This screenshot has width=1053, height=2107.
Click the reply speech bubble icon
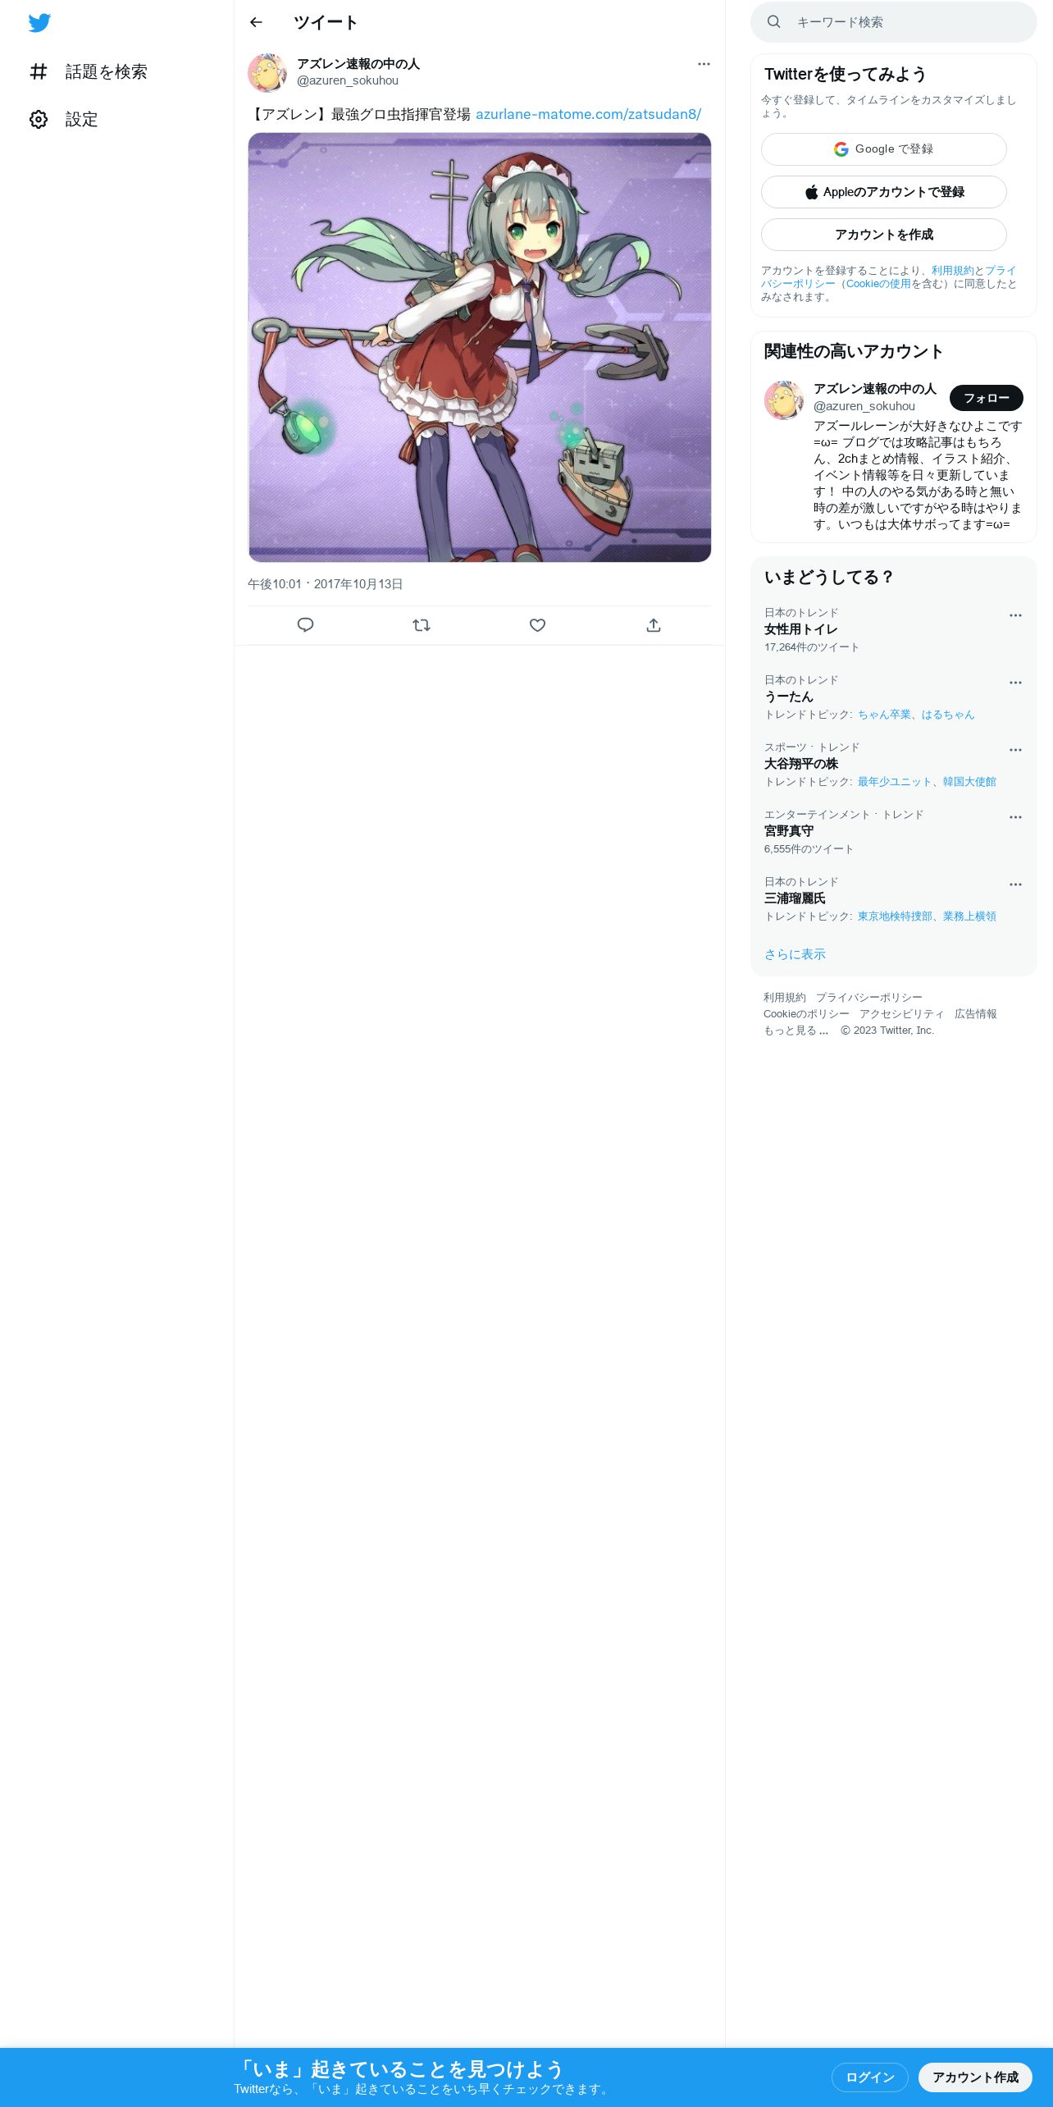tap(305, 625)
